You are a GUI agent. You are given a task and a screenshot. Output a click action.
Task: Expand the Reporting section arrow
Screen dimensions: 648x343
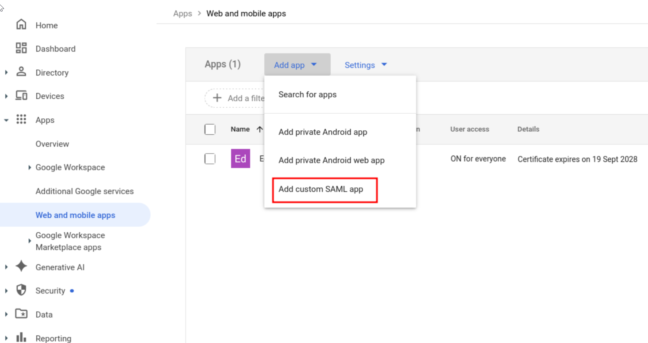pyautogui.click(x=6, y=338)
